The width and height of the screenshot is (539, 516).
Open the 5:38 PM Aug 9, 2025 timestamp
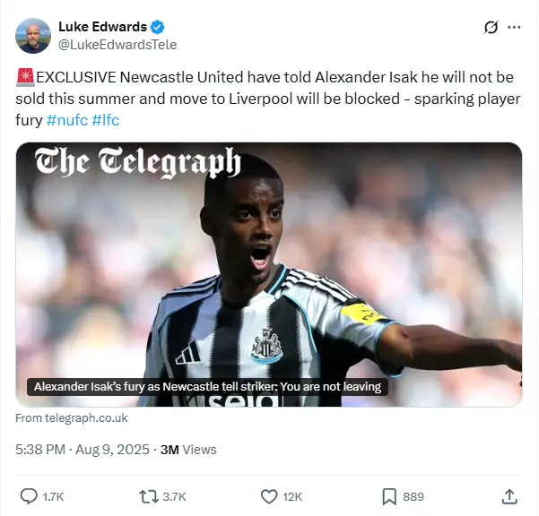[x=83, y=450]
